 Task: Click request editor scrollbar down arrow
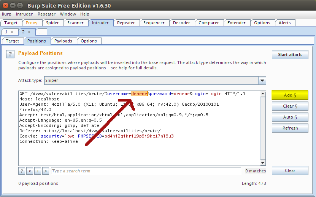(263, 163)
